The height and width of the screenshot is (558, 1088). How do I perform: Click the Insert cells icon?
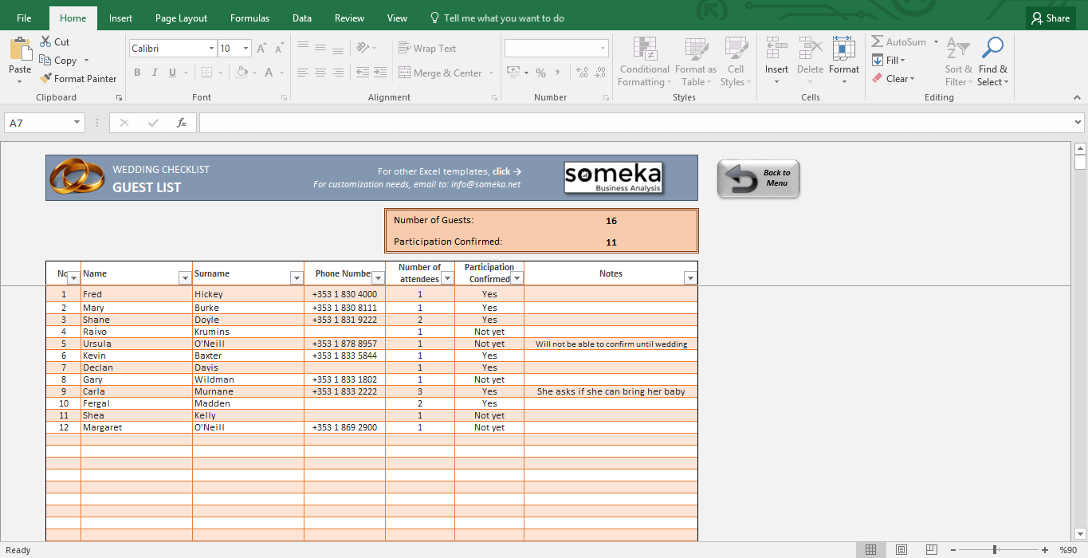pos(776,49)
